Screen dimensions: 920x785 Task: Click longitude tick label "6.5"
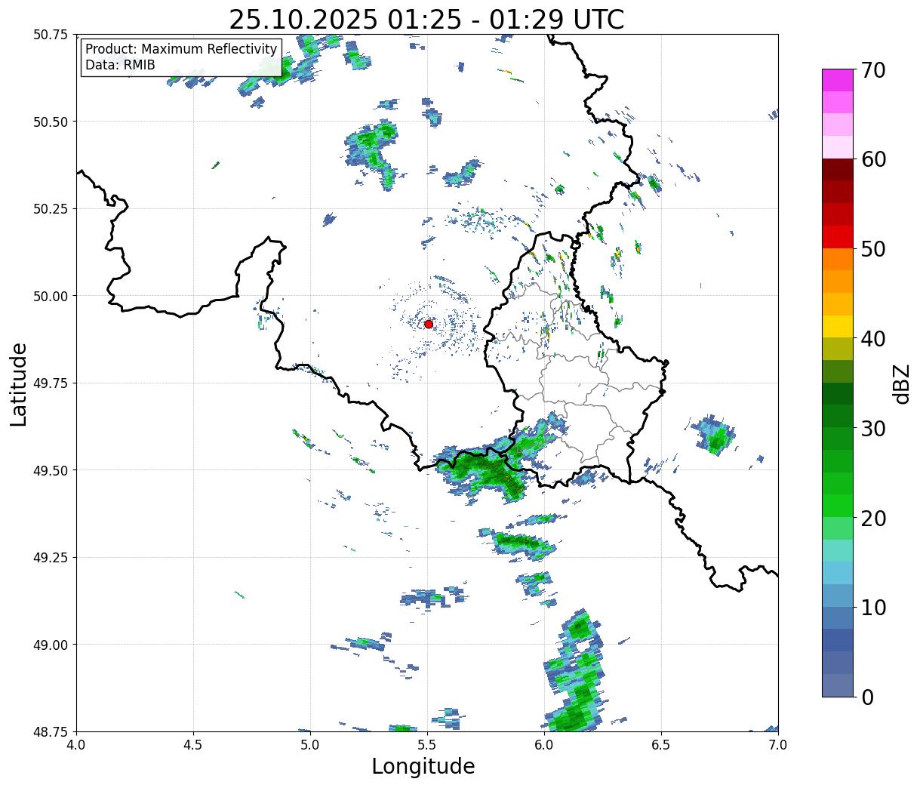tap(661, 745)
